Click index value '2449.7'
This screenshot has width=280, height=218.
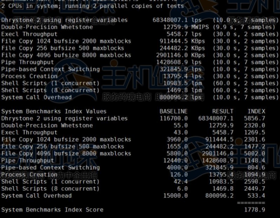pyautogui.click(x=254, y=189)
